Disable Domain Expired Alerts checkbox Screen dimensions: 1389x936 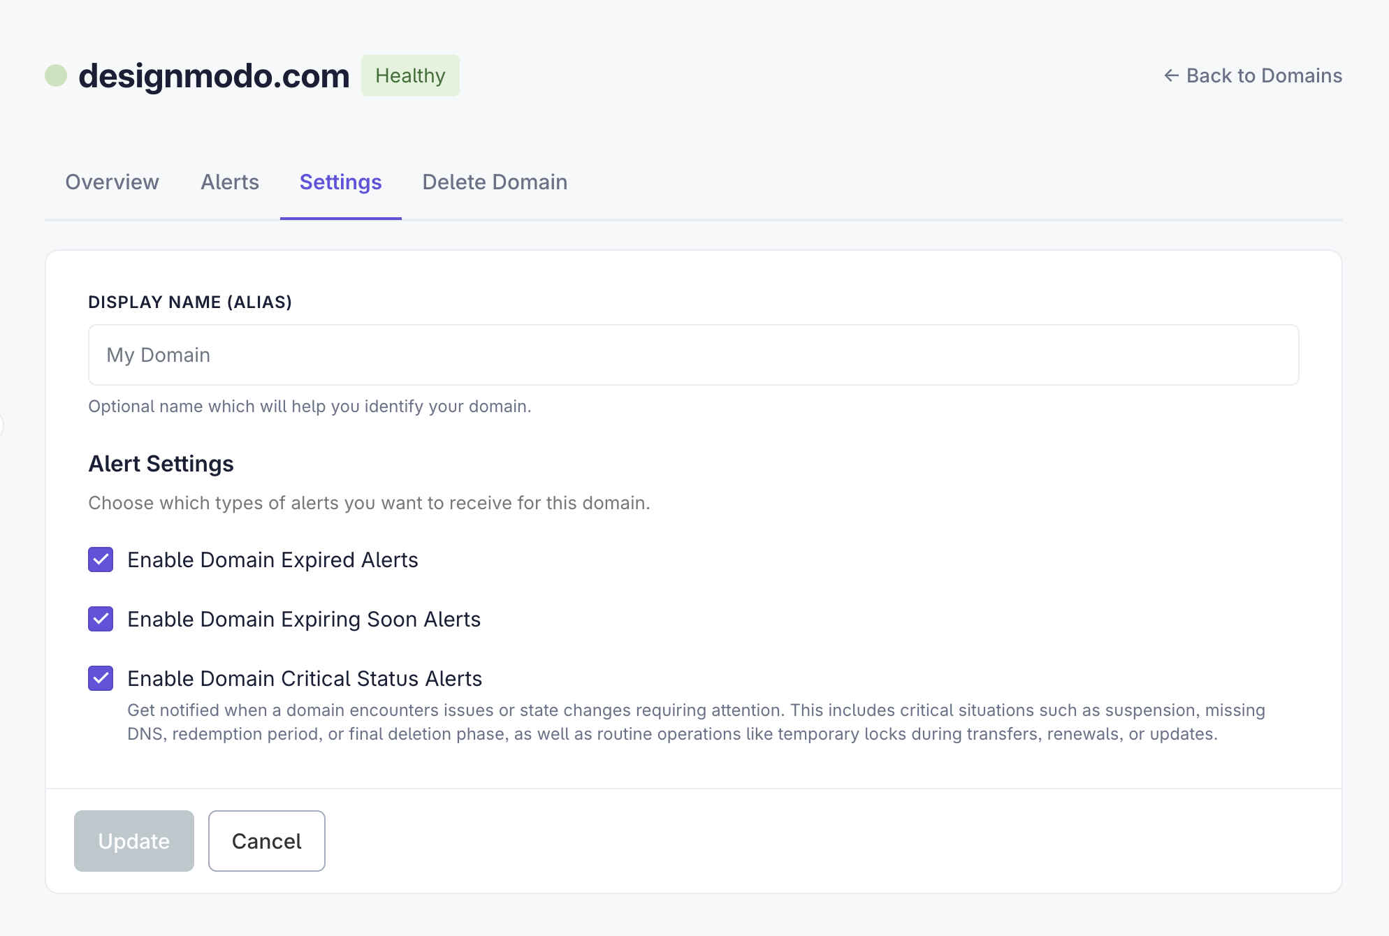(101, 560)
